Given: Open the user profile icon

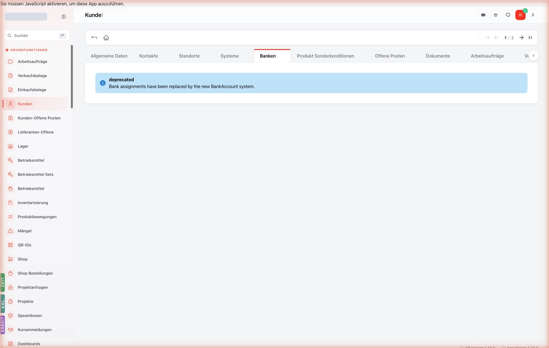Looking at the screenshot, I should click(533, 15).
